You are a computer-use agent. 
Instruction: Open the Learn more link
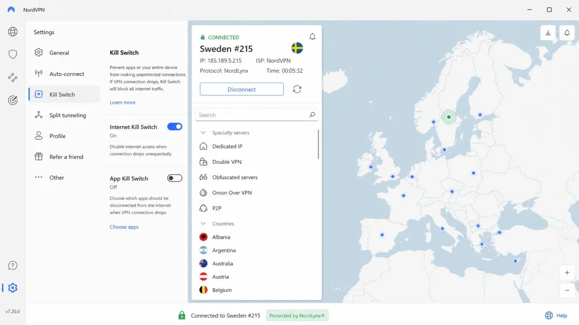coord(123,102)
